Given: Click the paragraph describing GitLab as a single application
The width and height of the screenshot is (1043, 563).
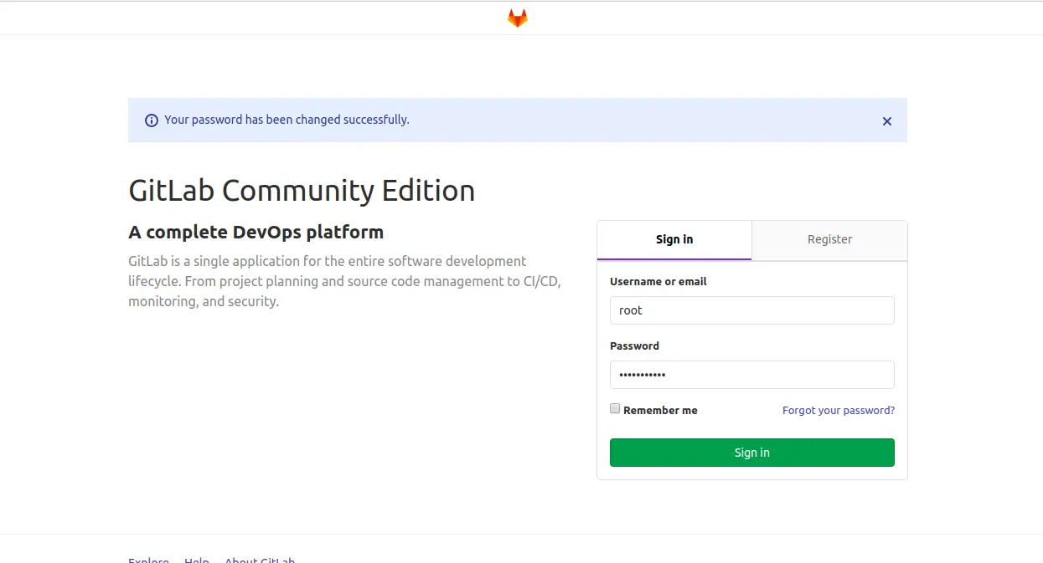Looking at the screenshot, I should (x=344, y=281).
